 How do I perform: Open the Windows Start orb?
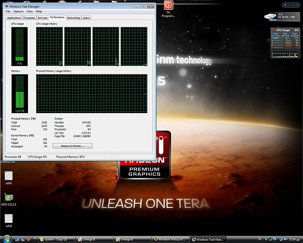[x=7, y=239]
